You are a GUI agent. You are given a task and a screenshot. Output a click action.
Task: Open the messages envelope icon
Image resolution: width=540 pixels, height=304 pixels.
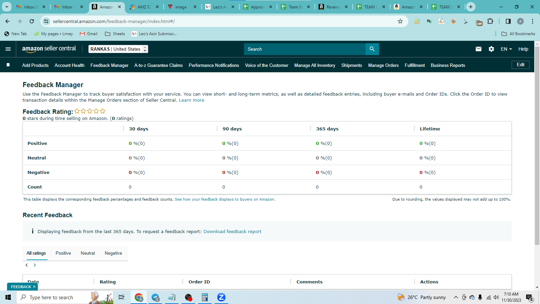[x=479, y=49]
